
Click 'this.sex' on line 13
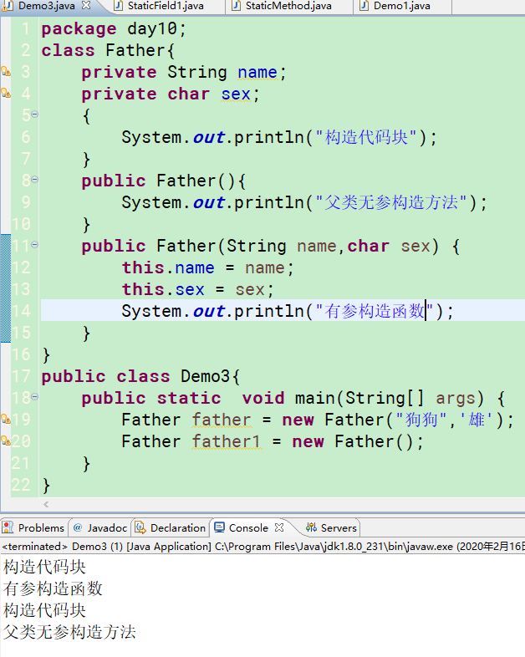click(x=163, y=289)
